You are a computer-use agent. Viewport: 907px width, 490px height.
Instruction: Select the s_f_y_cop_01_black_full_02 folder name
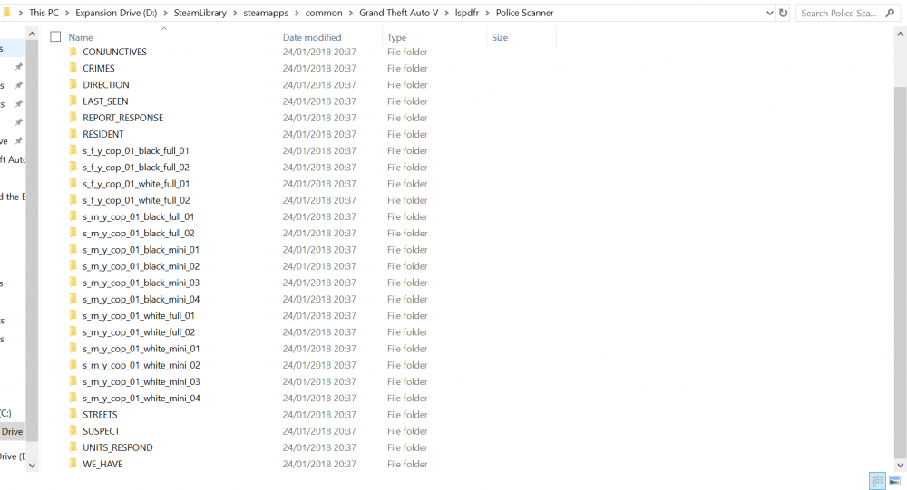(136, 167)
